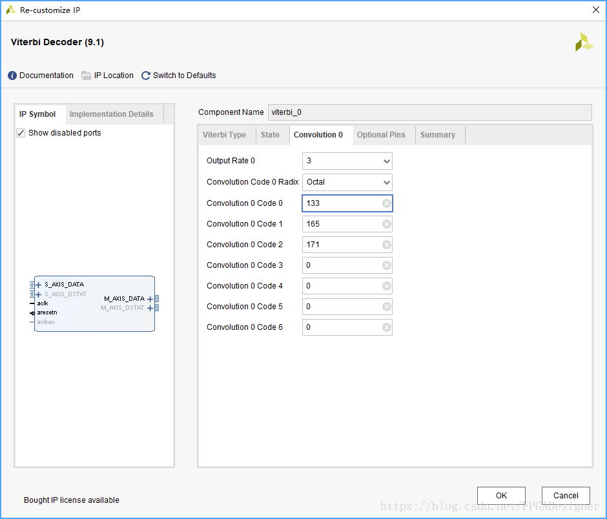Screen dimensions: 607x519
Task: Open the Documentation info icon
Action: pos(12,76)
